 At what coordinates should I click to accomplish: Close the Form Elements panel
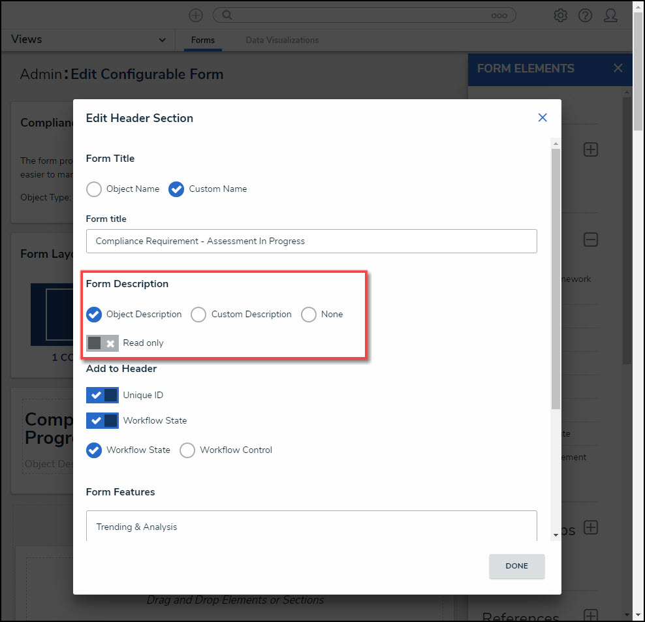pyautogui.click(x=618, y=69)
